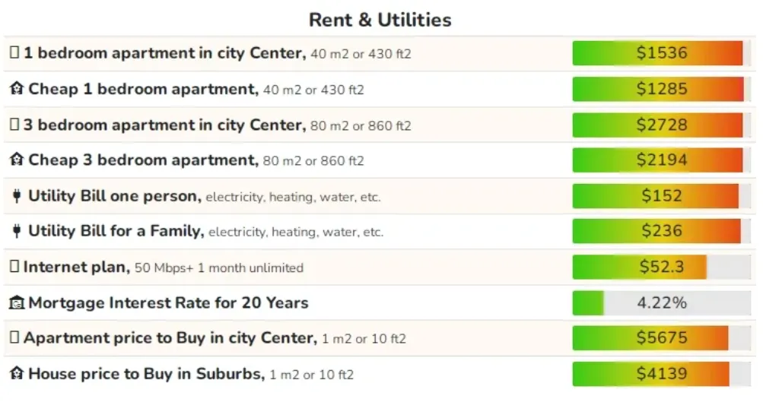Click the icon before 1 bedroom apartment in city Center
The width and height of the screenshot is (763, 402).
click(14, 52)
